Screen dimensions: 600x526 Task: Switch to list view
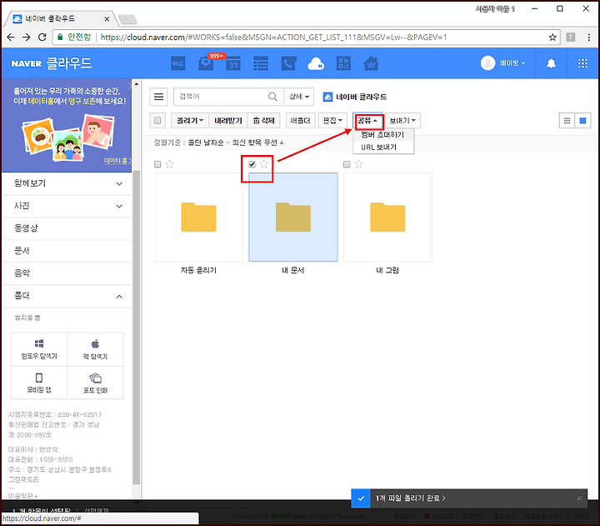pyautogui.click(x=567, y=121)
